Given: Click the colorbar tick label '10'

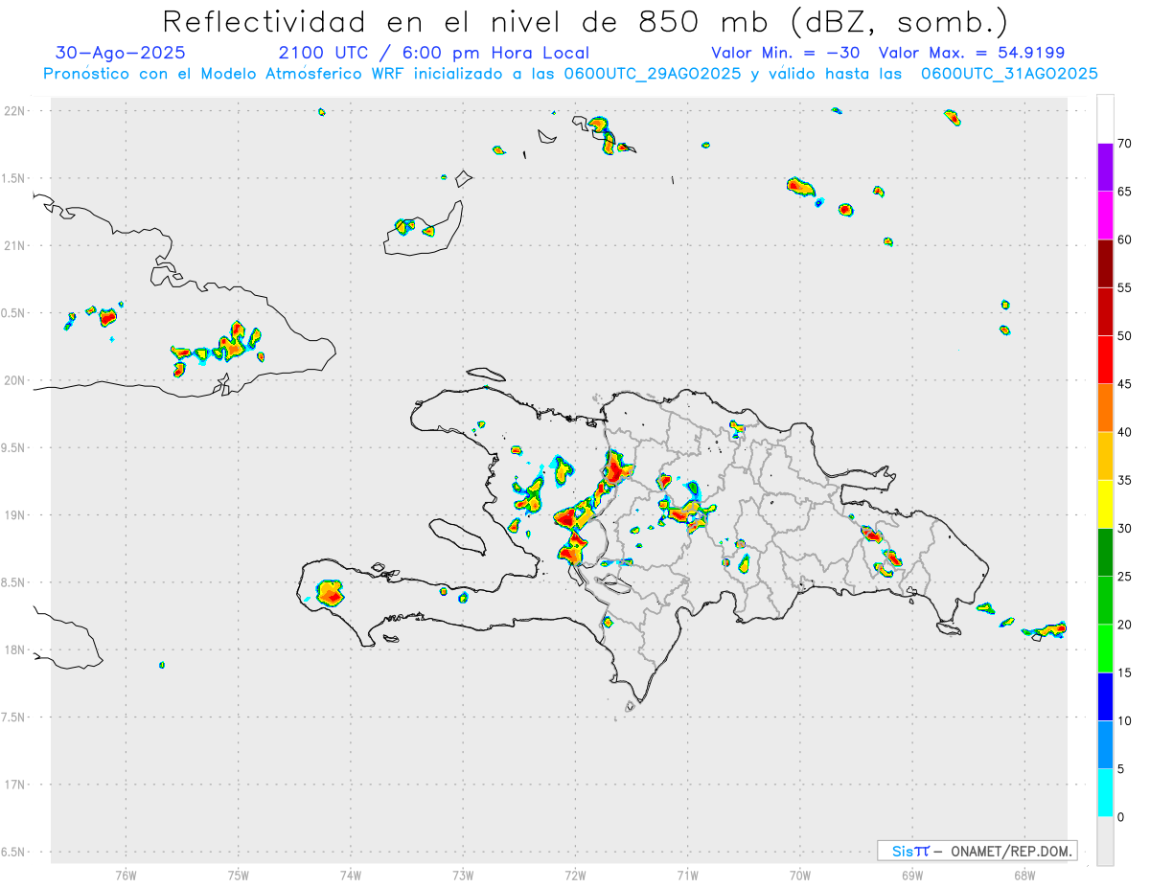Looking at the screenshot, I should (1124, 721).
